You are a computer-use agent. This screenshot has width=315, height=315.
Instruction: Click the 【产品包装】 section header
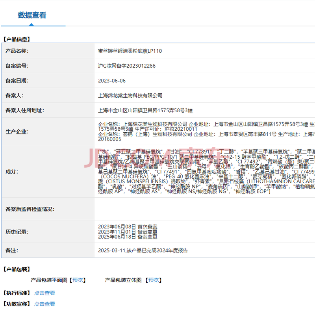click(x=17, y=269)
